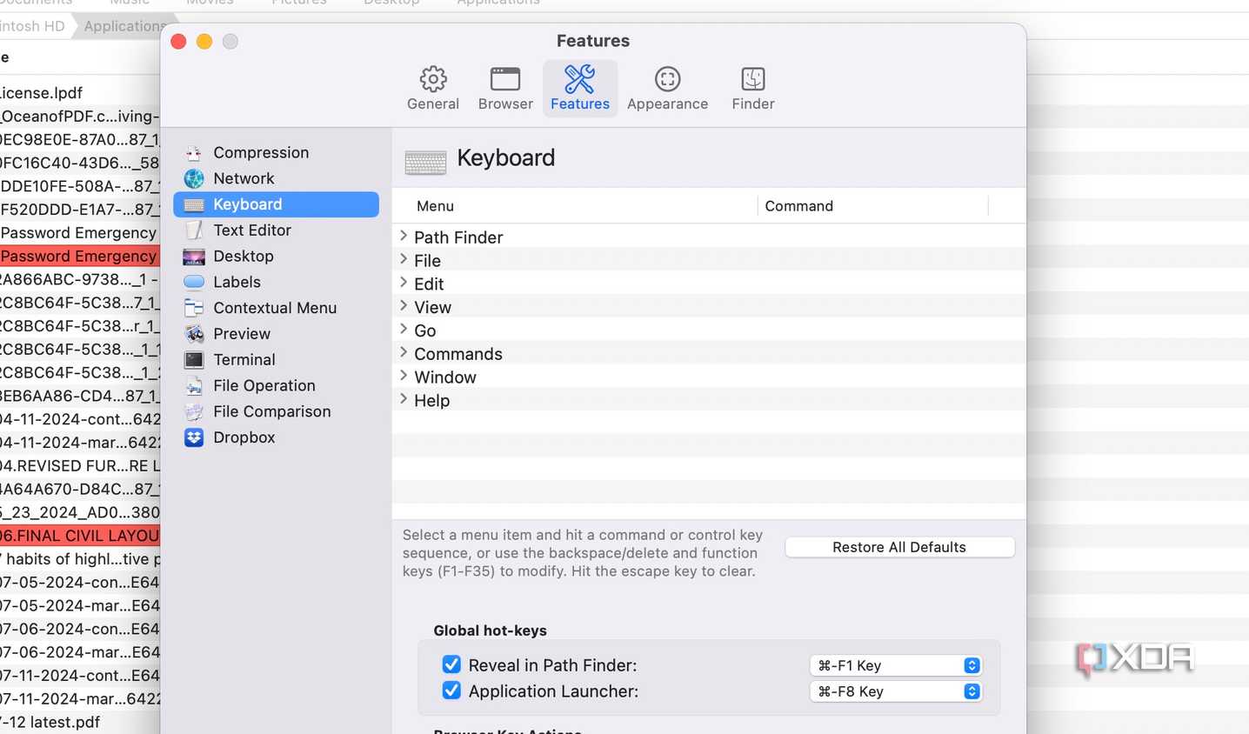Close the Features preferences window

click(x=179, y=42)
